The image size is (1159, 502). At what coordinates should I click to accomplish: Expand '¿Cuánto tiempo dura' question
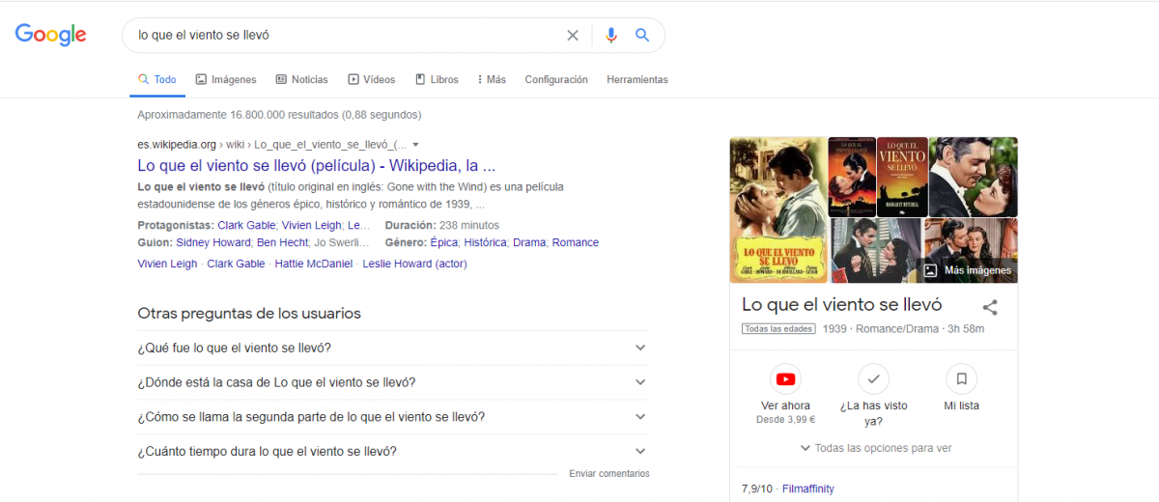click(393, 451)
